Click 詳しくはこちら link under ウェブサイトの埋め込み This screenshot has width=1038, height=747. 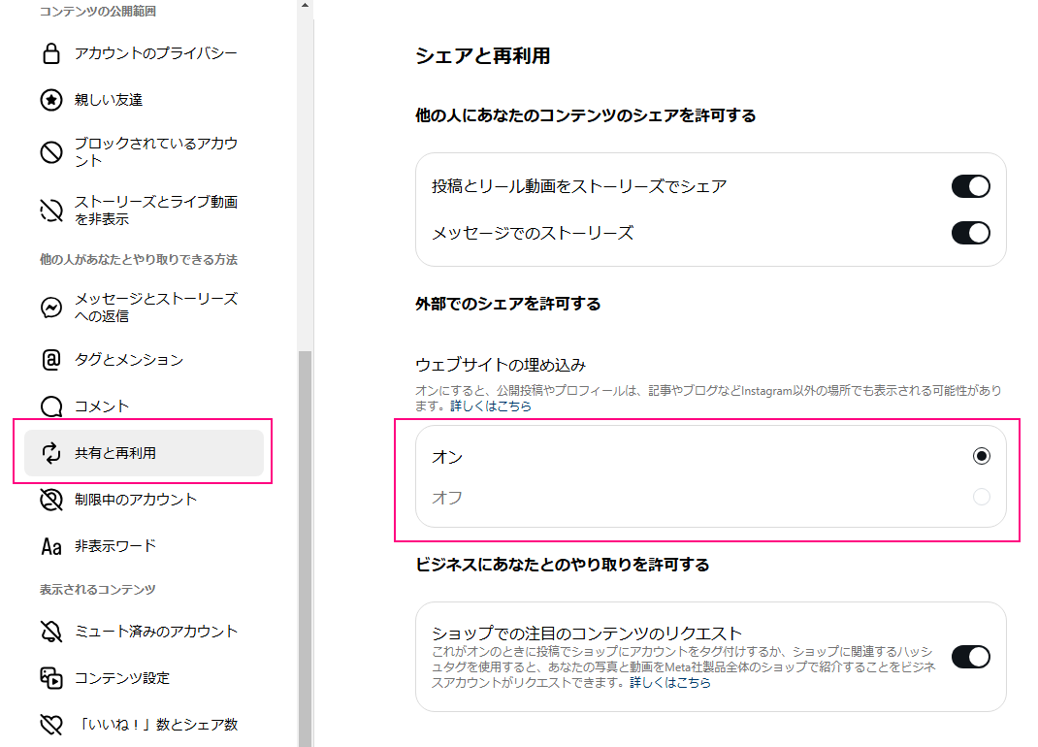[491, 406]
